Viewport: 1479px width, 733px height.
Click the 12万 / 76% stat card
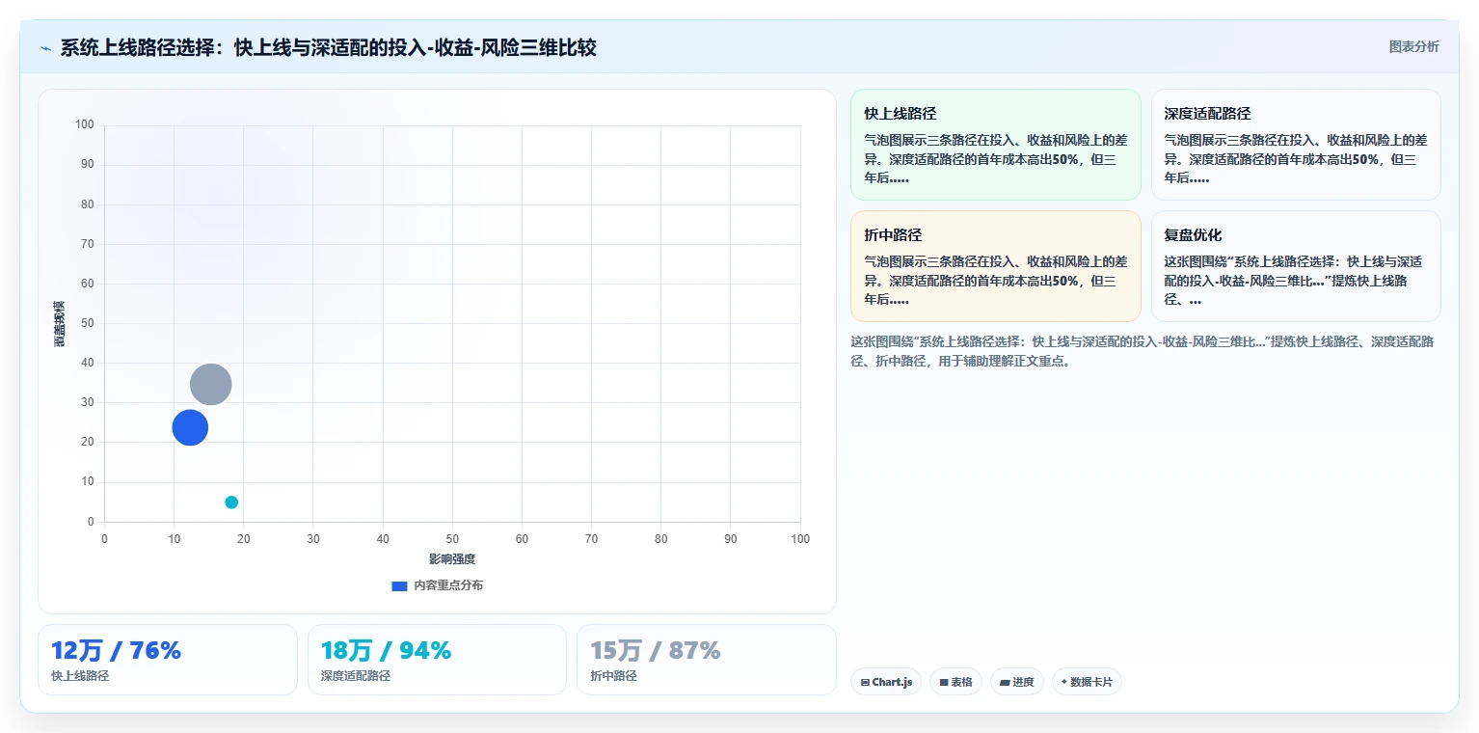pyautogui.click(x=168, y=660)
